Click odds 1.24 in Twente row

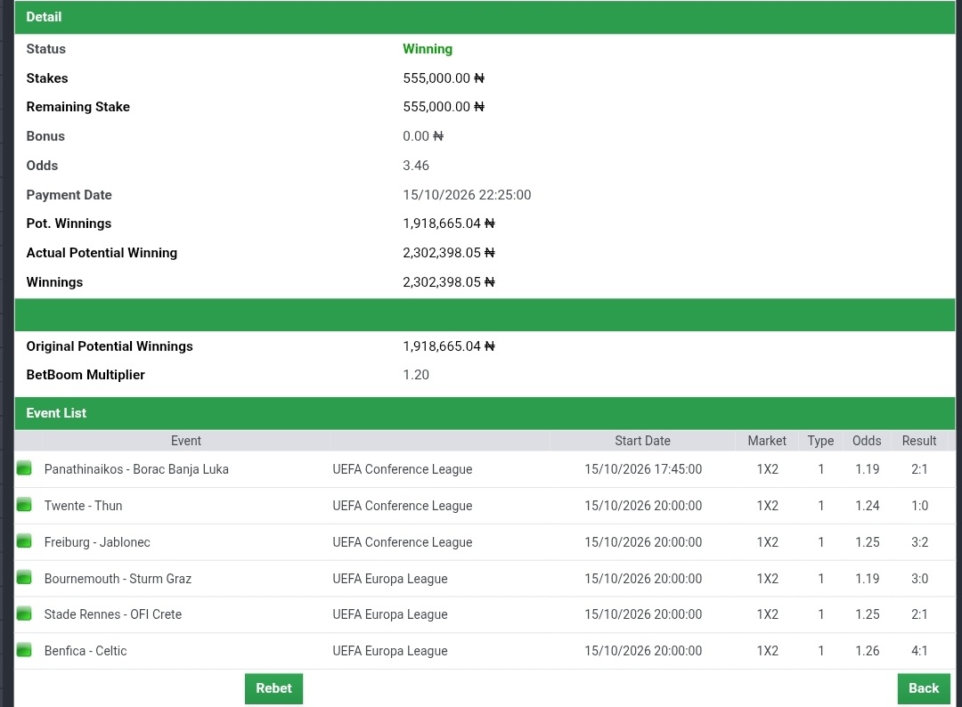pyautogui.click(x=867, y=506)
